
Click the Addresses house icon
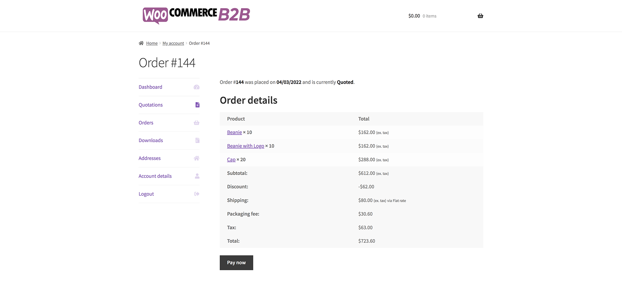[x=196, y=158]
